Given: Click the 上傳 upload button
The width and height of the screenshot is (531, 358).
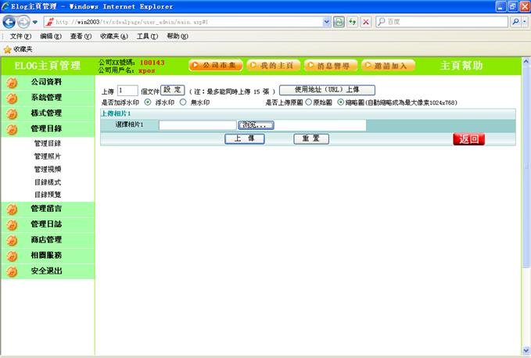Looking at the screenshot, I should (244, 138).
